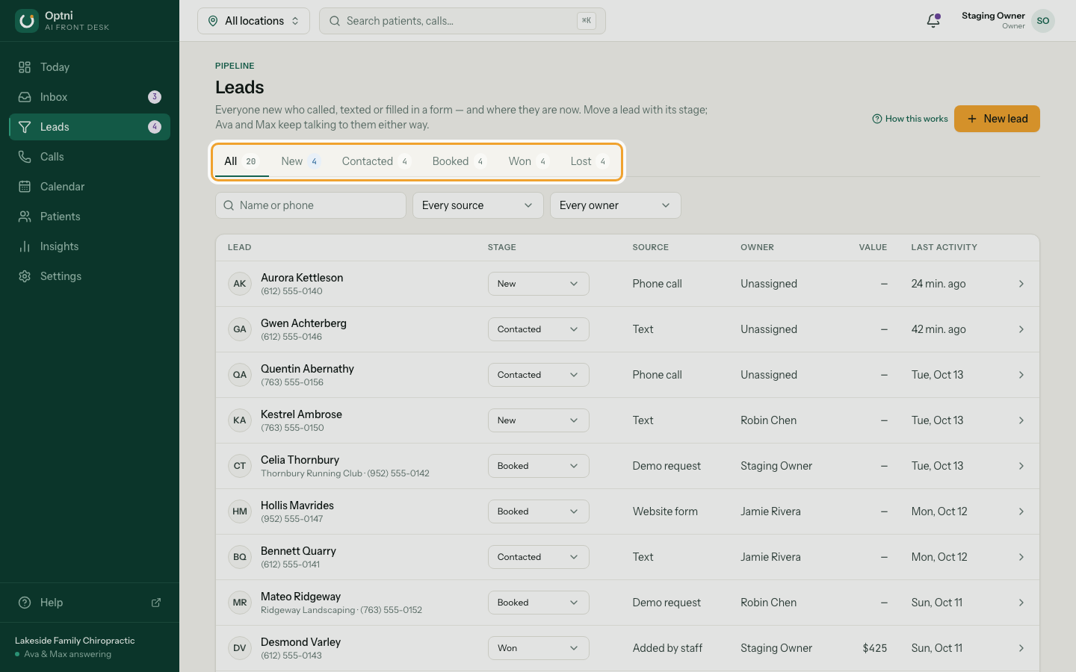This screenshot has height=672, width=1076.
Task: Click the GA avatar for Gwen Achterberg
Action: click(240, 329)
